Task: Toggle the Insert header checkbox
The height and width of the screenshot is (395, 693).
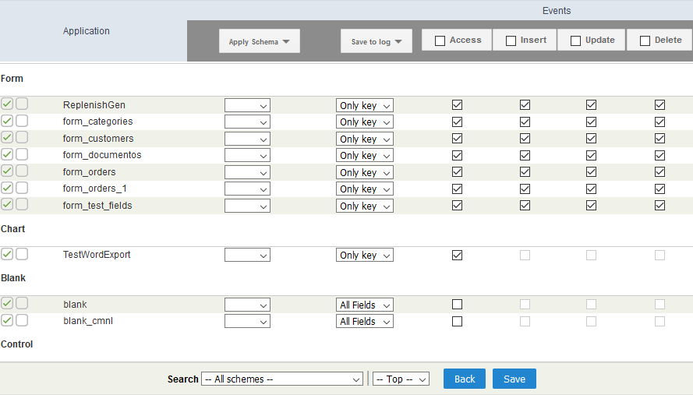Action: [x=511, y=41]
